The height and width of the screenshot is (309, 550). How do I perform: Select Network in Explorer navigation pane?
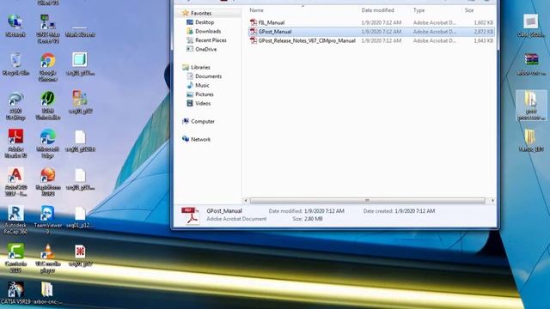point(200,139)
